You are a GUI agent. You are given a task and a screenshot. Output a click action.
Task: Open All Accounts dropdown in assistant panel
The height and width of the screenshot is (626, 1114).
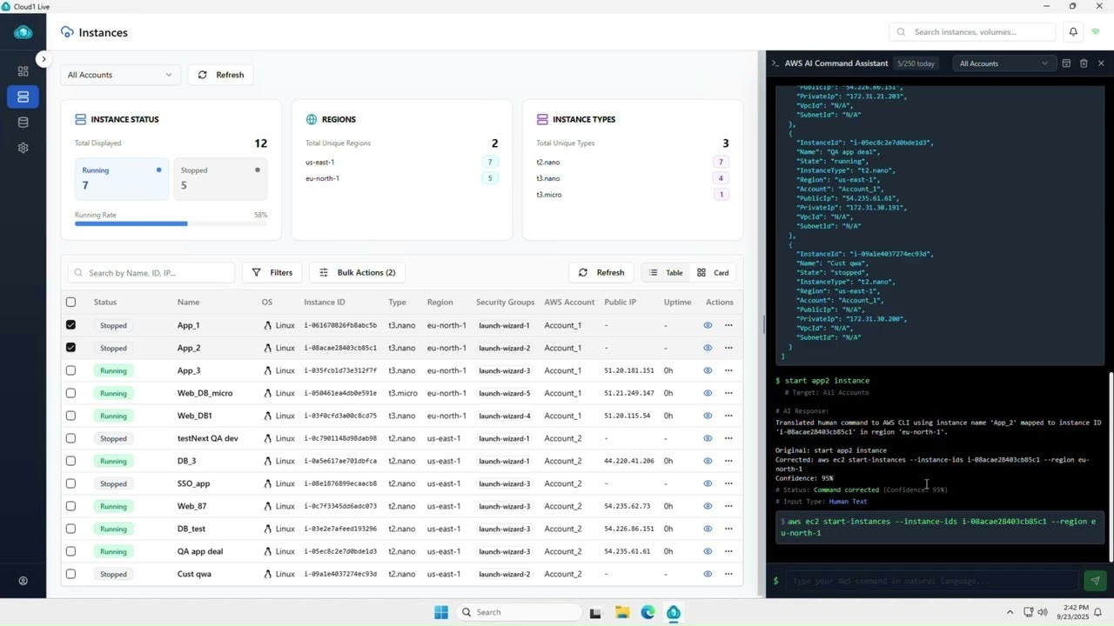coord(1003,63)
